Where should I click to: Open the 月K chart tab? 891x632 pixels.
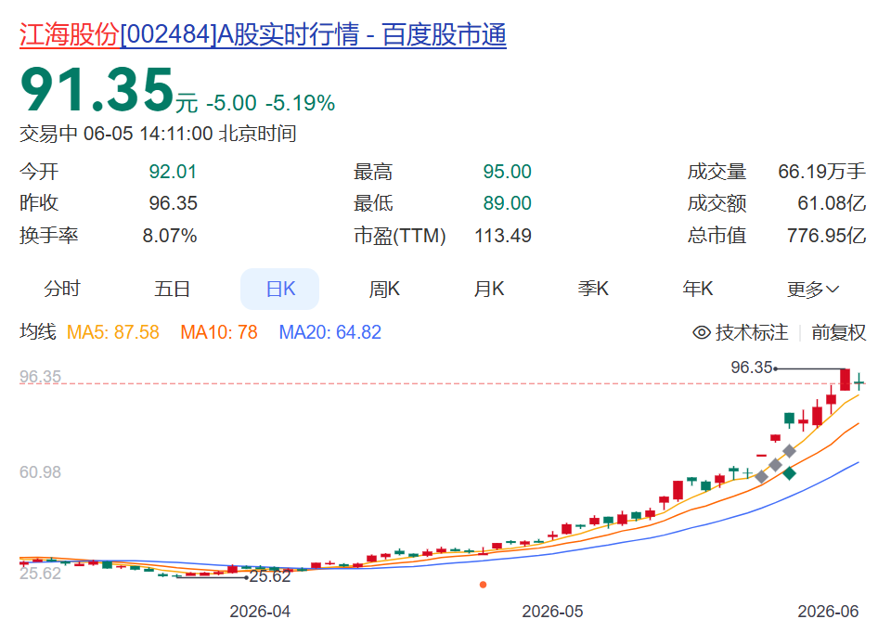pyautogui.click(x=489, y=289)
